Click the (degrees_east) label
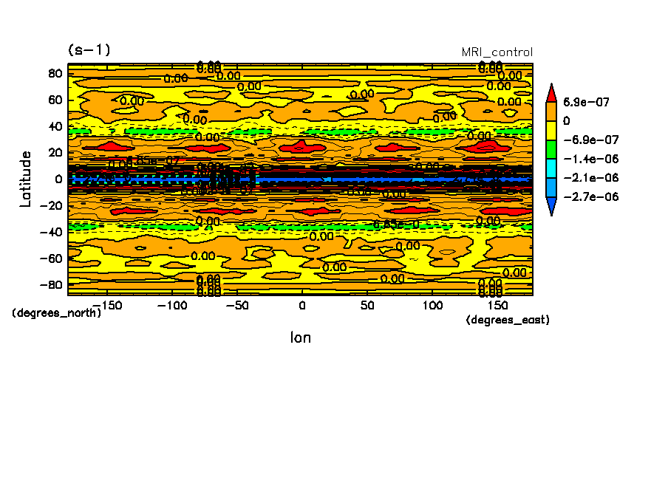This screenshot has width=668, height=483. [x=508, y=320]
